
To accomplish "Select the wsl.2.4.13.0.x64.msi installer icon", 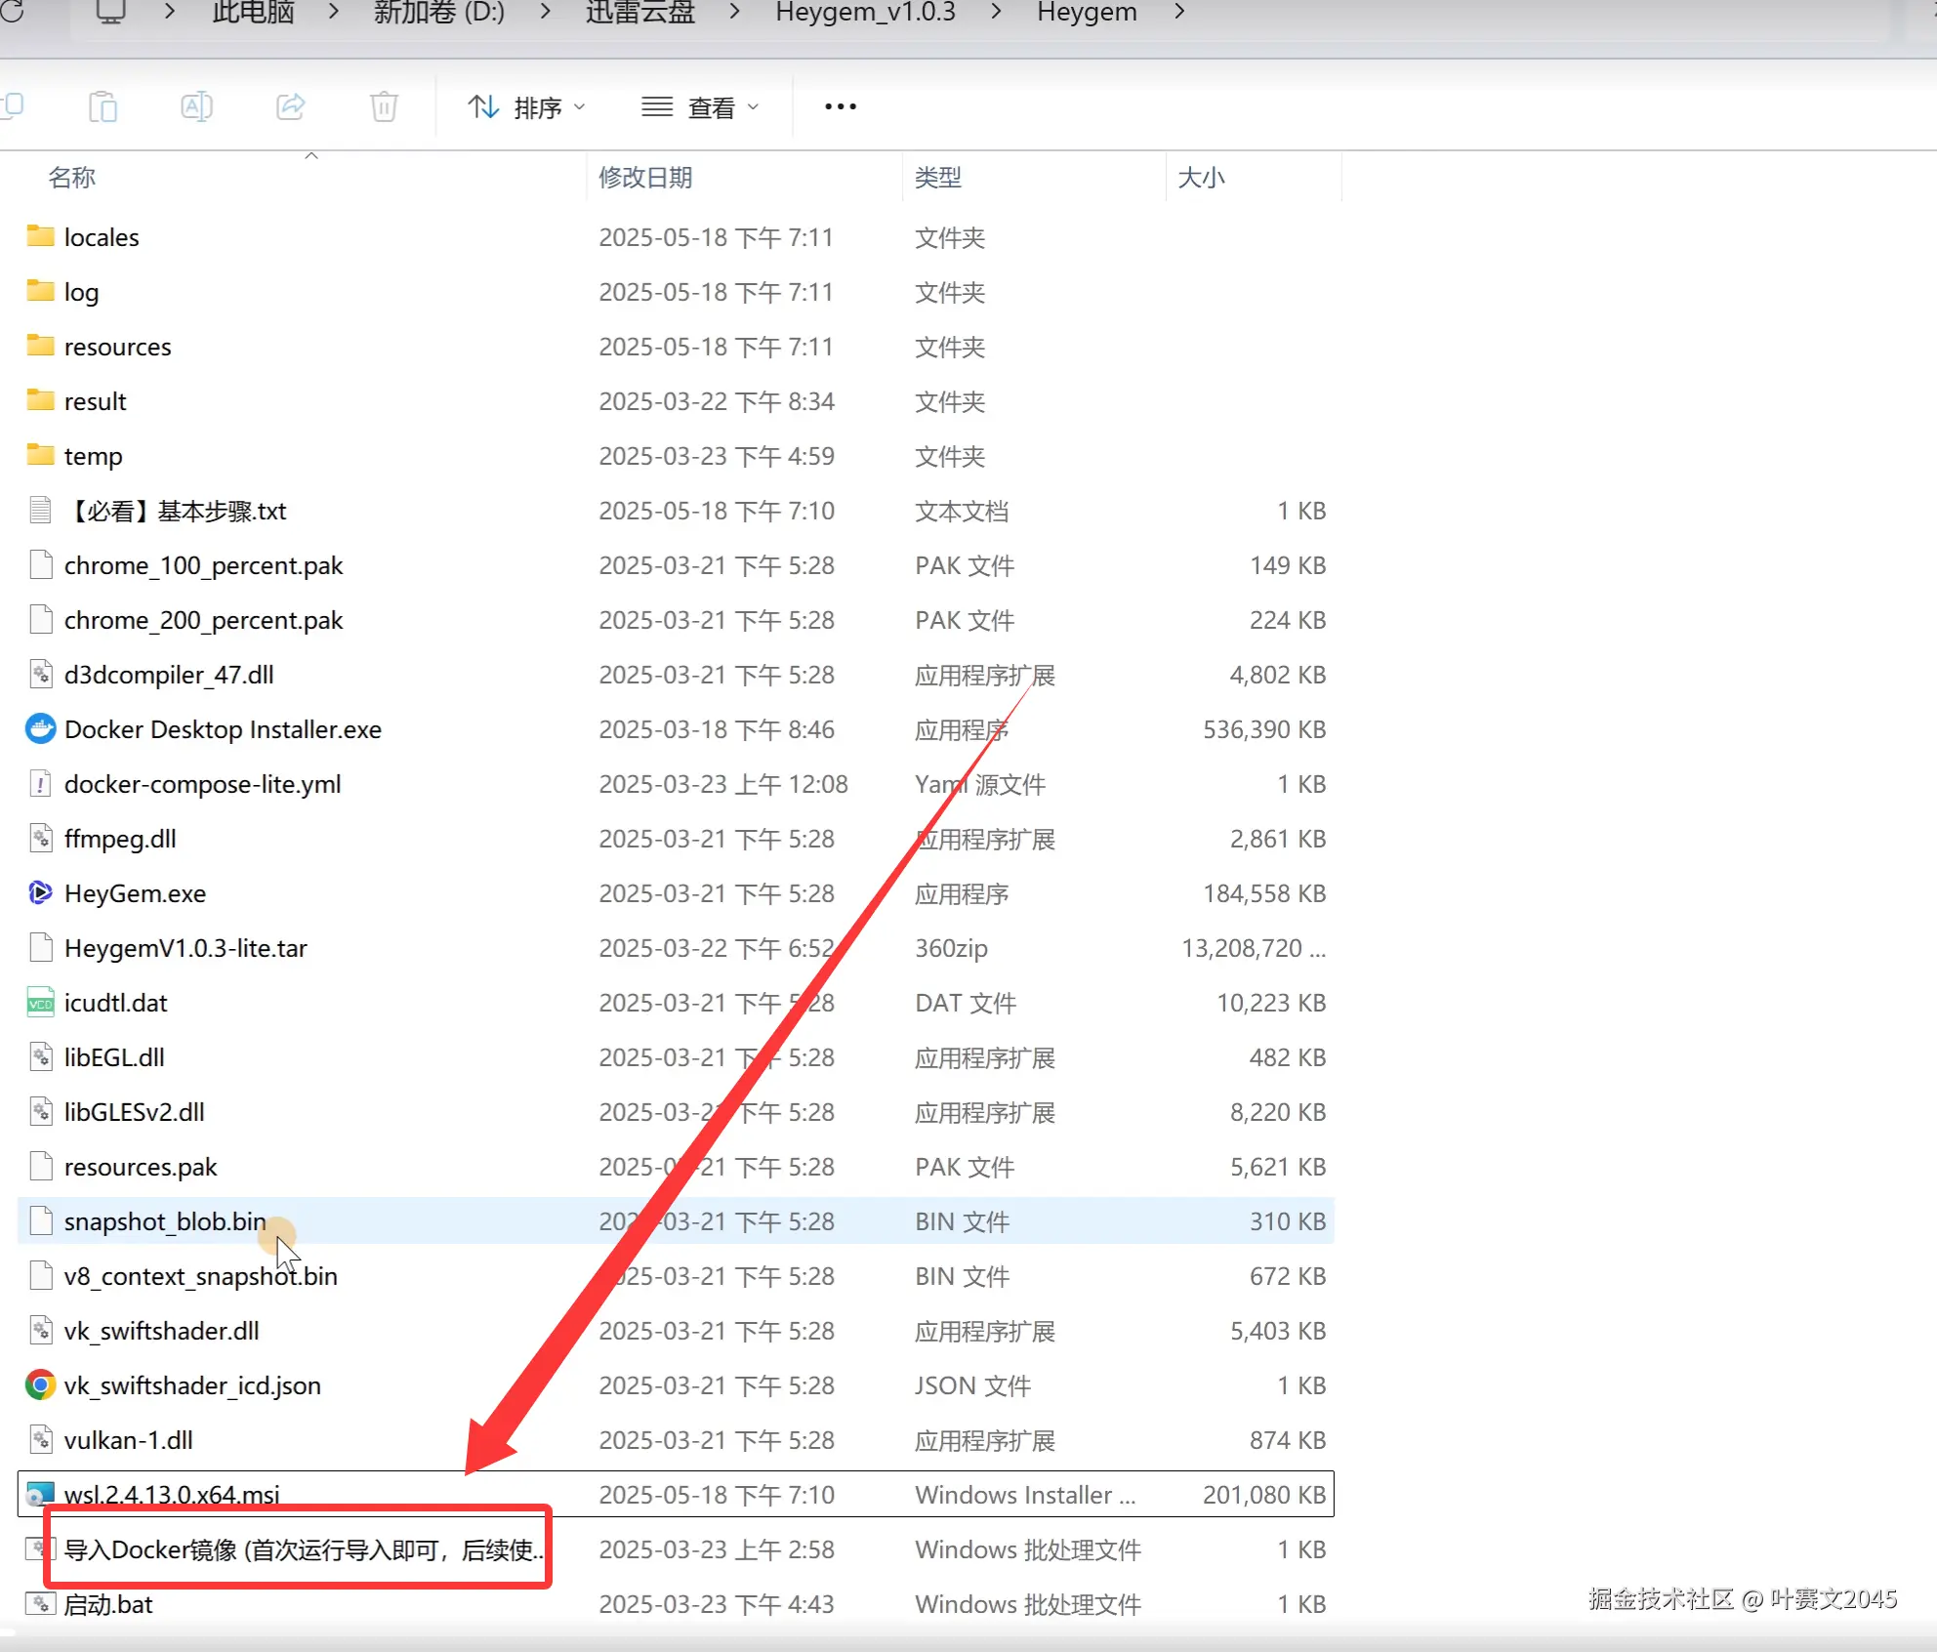I will click(40, 1494).
